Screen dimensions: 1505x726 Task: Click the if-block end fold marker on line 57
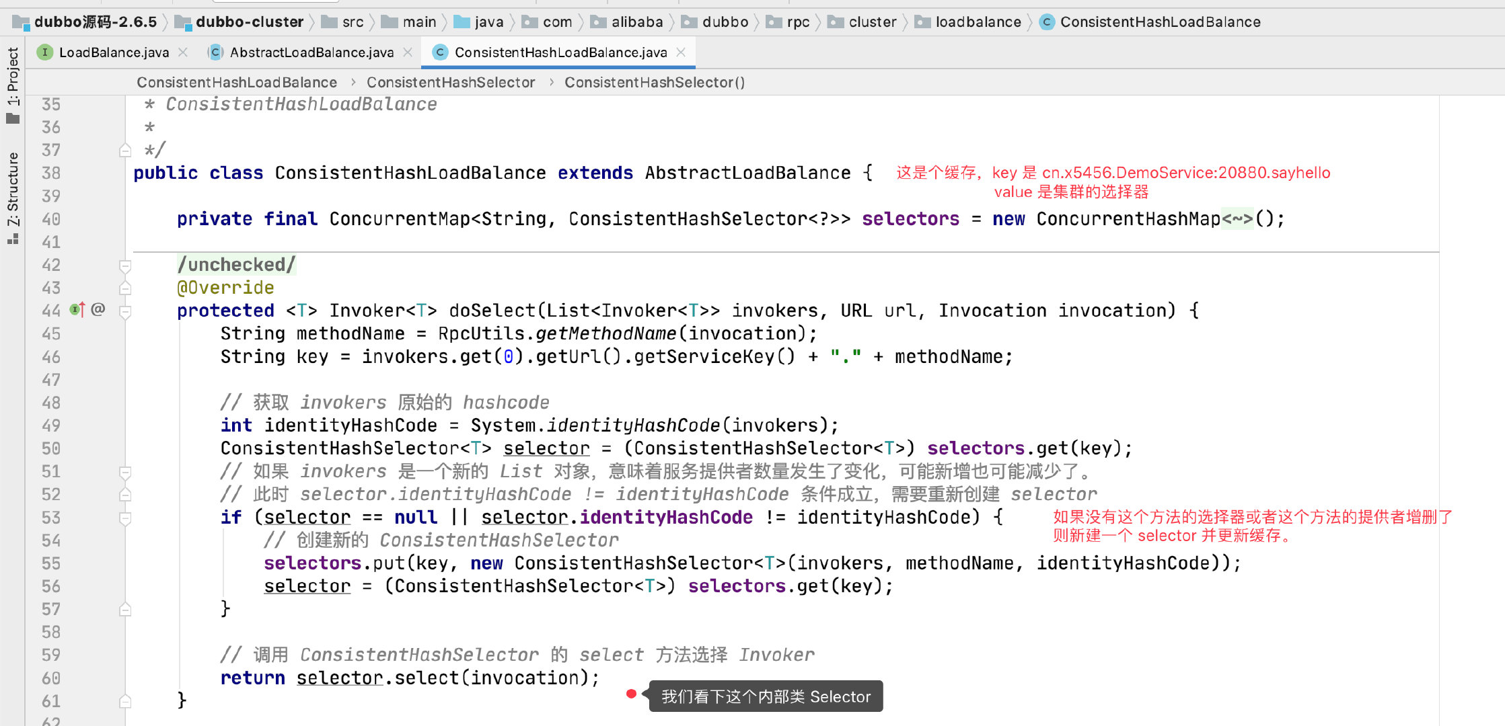tap(125, 610)
